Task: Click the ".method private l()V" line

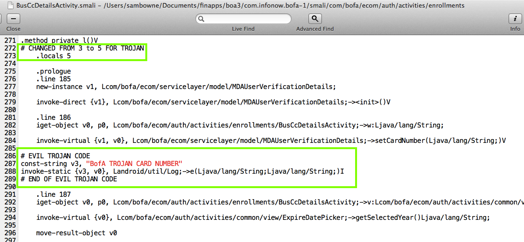Action: click(59, 40)
